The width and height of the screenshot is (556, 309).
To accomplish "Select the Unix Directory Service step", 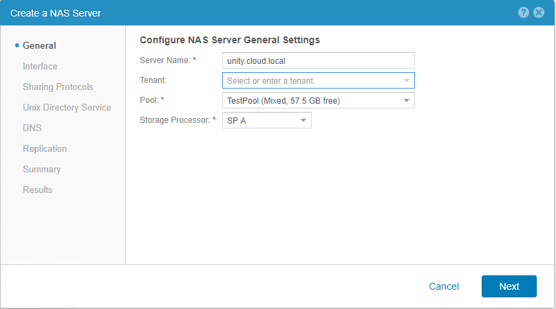I will coord(67,108).
